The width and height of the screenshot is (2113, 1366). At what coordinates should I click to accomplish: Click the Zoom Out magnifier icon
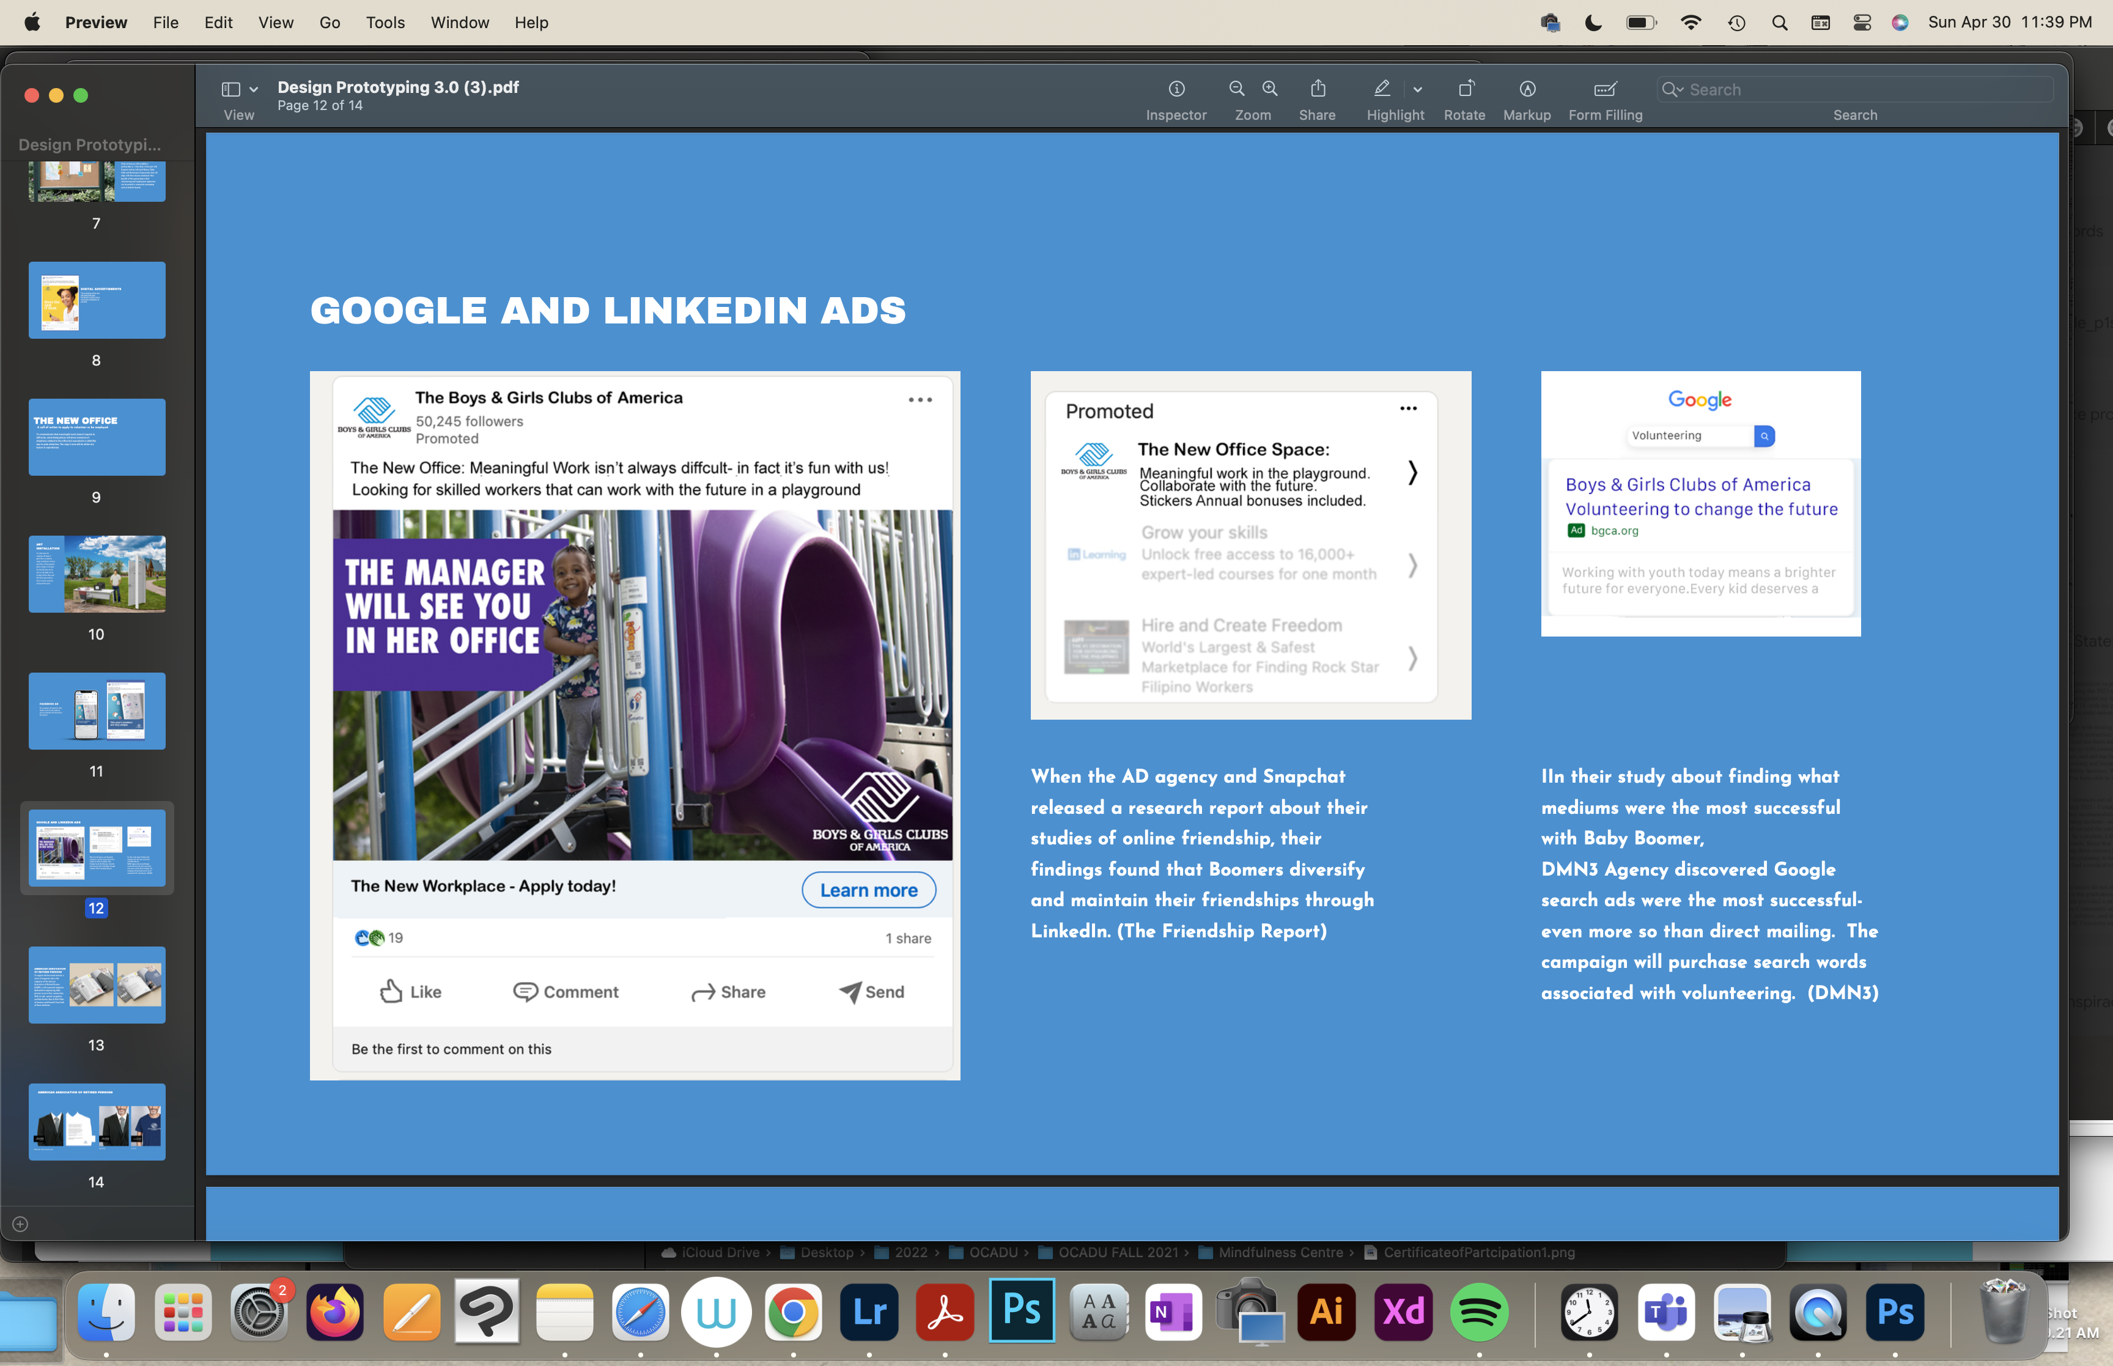pyautogui.click(x=1236, y=89)
